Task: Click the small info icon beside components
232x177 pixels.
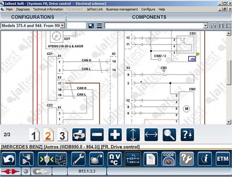Action: coord(221,26)
